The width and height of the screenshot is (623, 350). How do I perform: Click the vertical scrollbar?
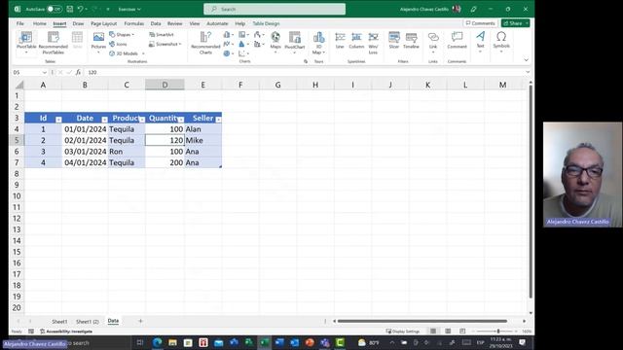click(x=531, y=192)
